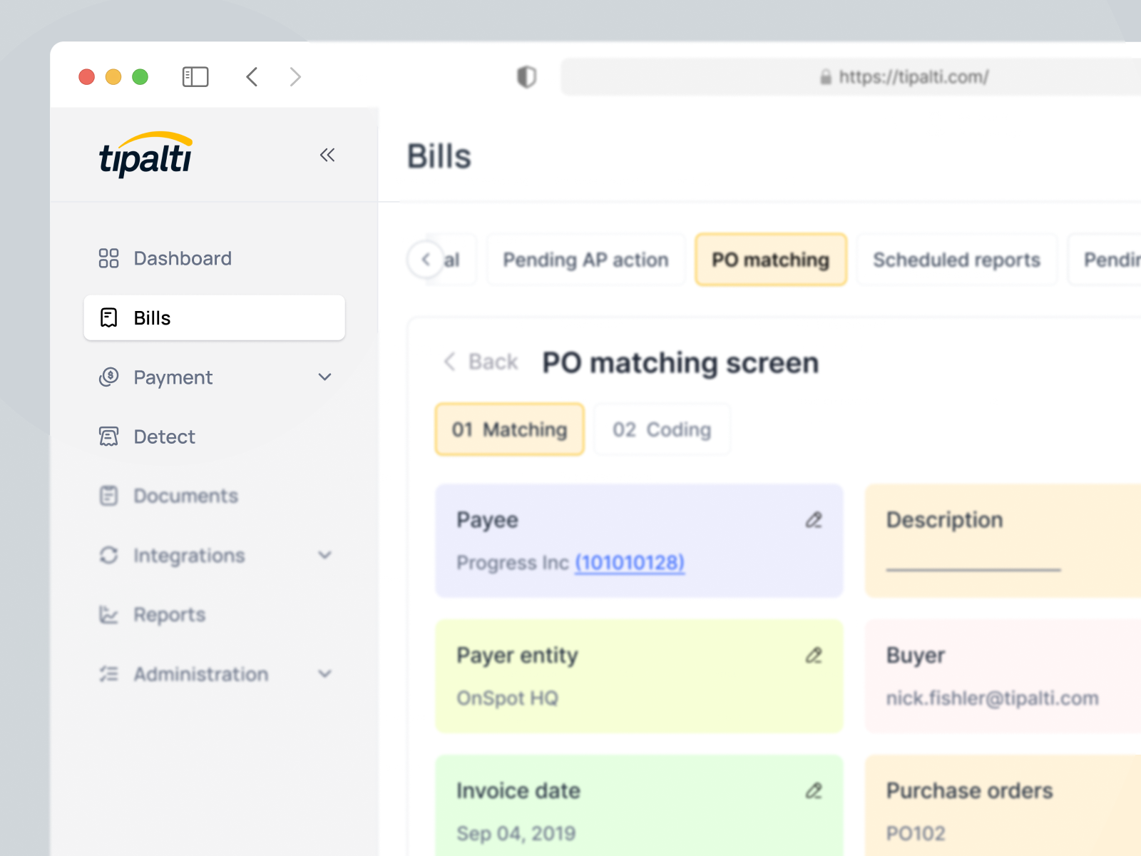Click the Buyer card heading
Viewport: 1141px width, 856px height.
[x=915, y=656]
